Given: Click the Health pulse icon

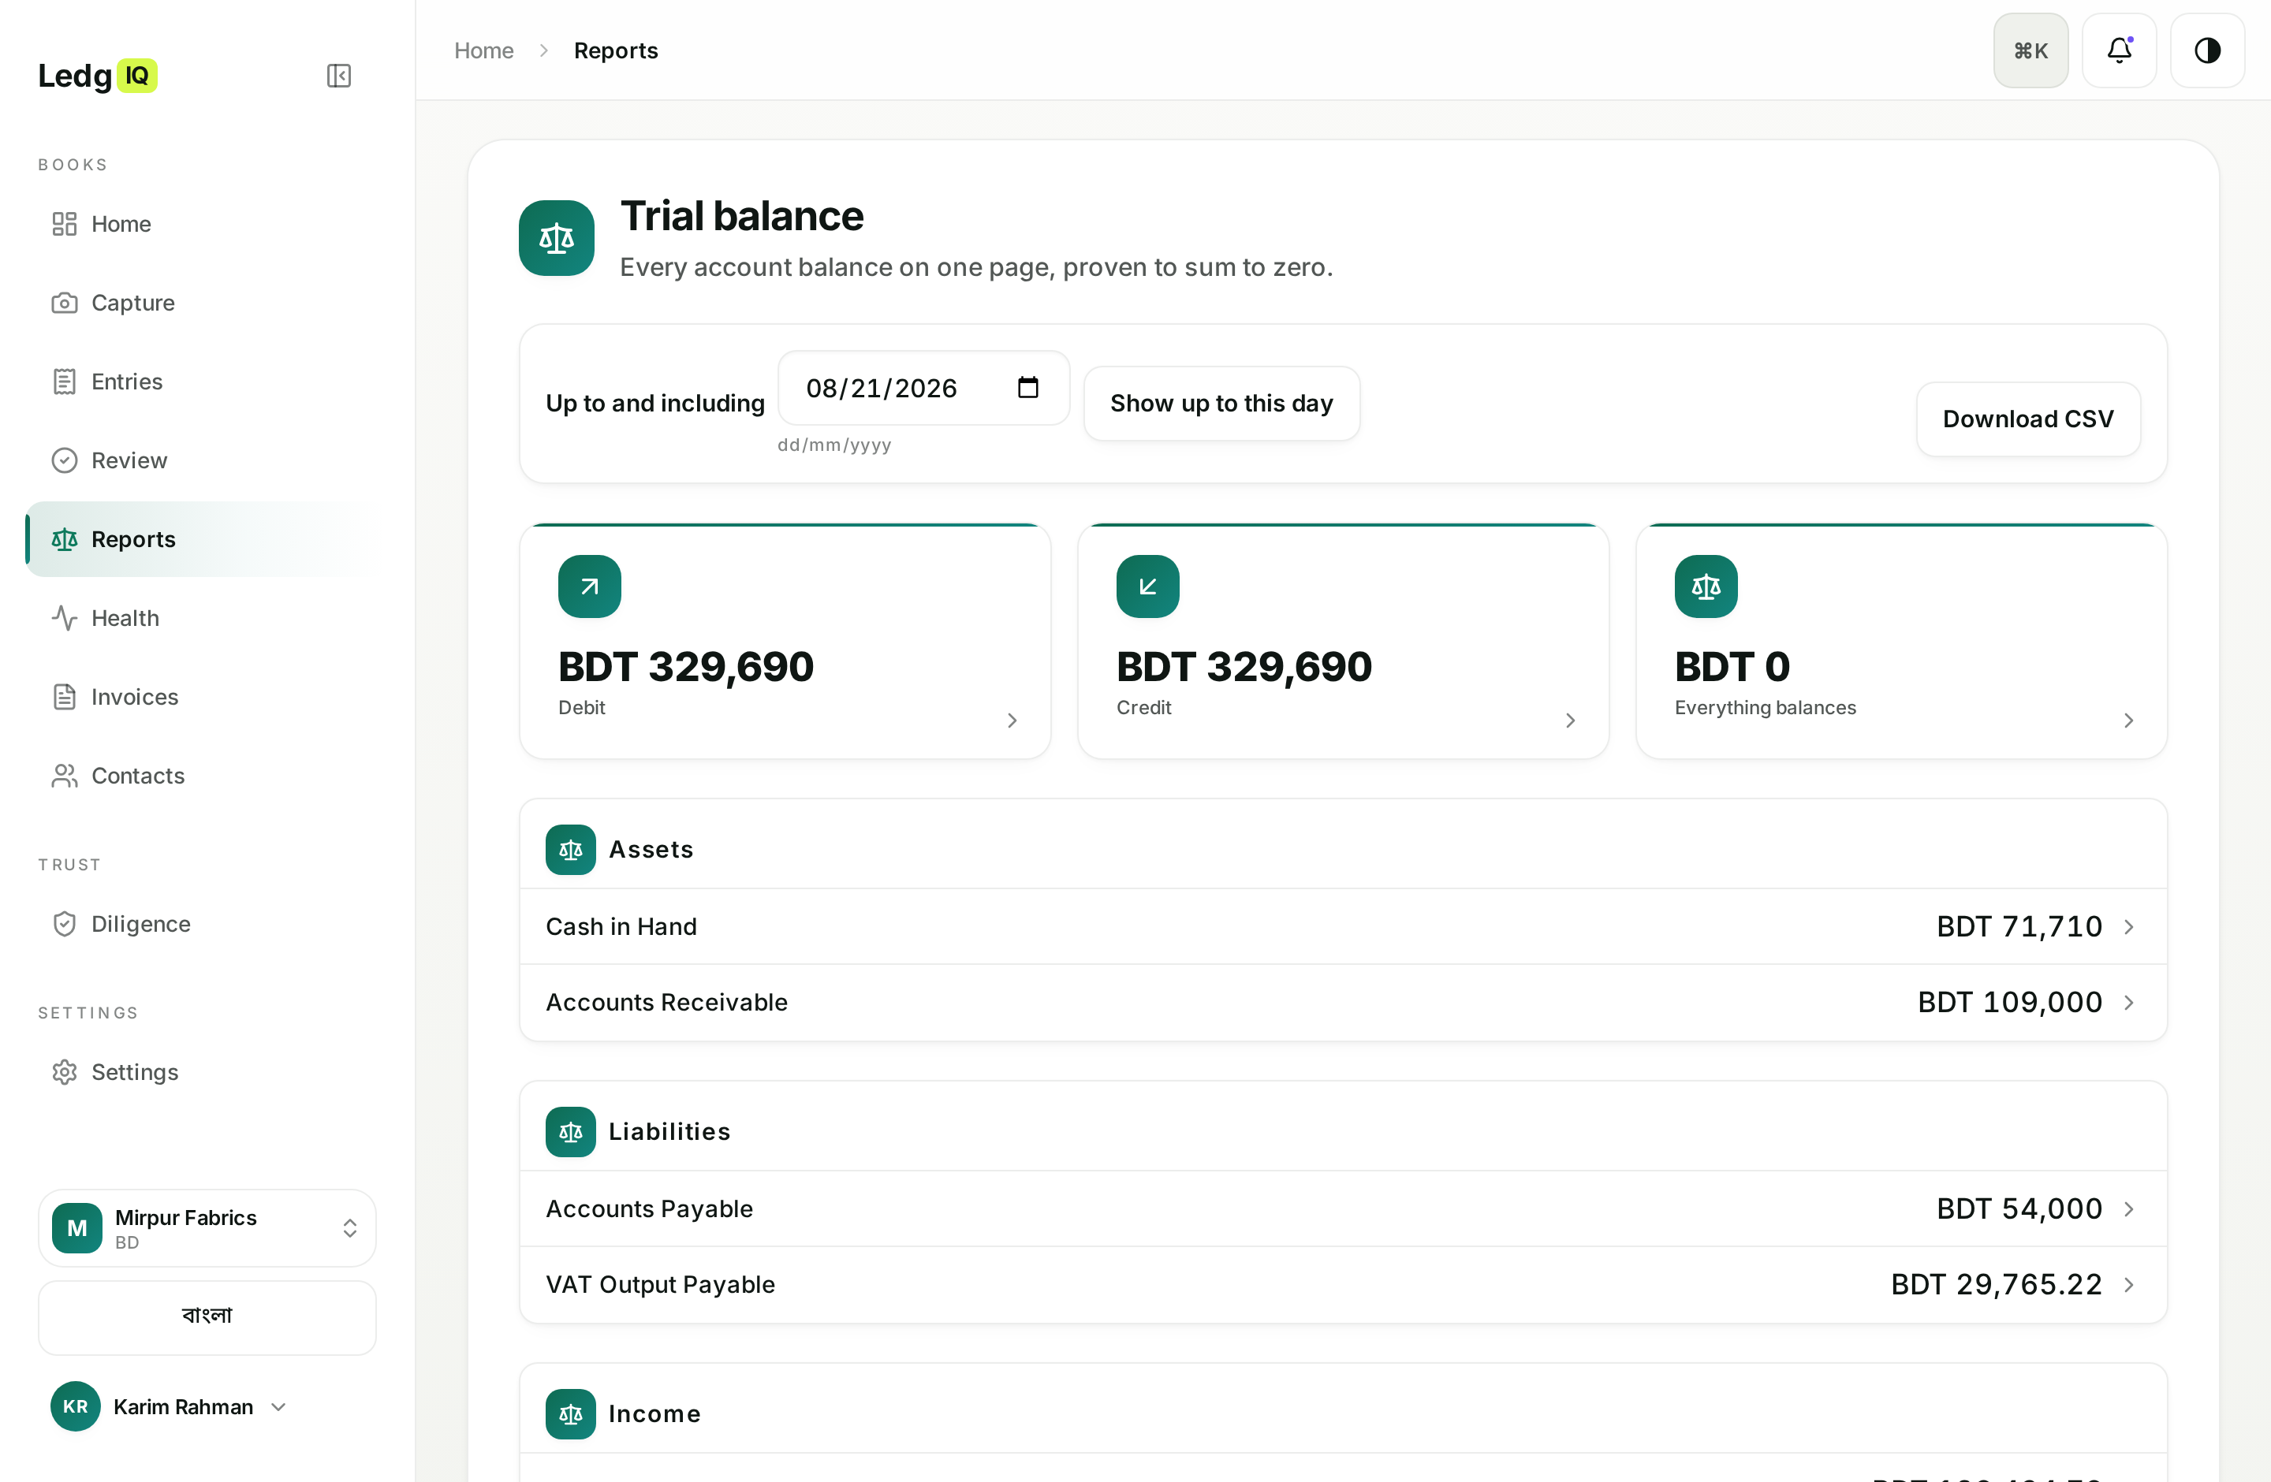Looking at the screenshot, I should pos(64,618).
